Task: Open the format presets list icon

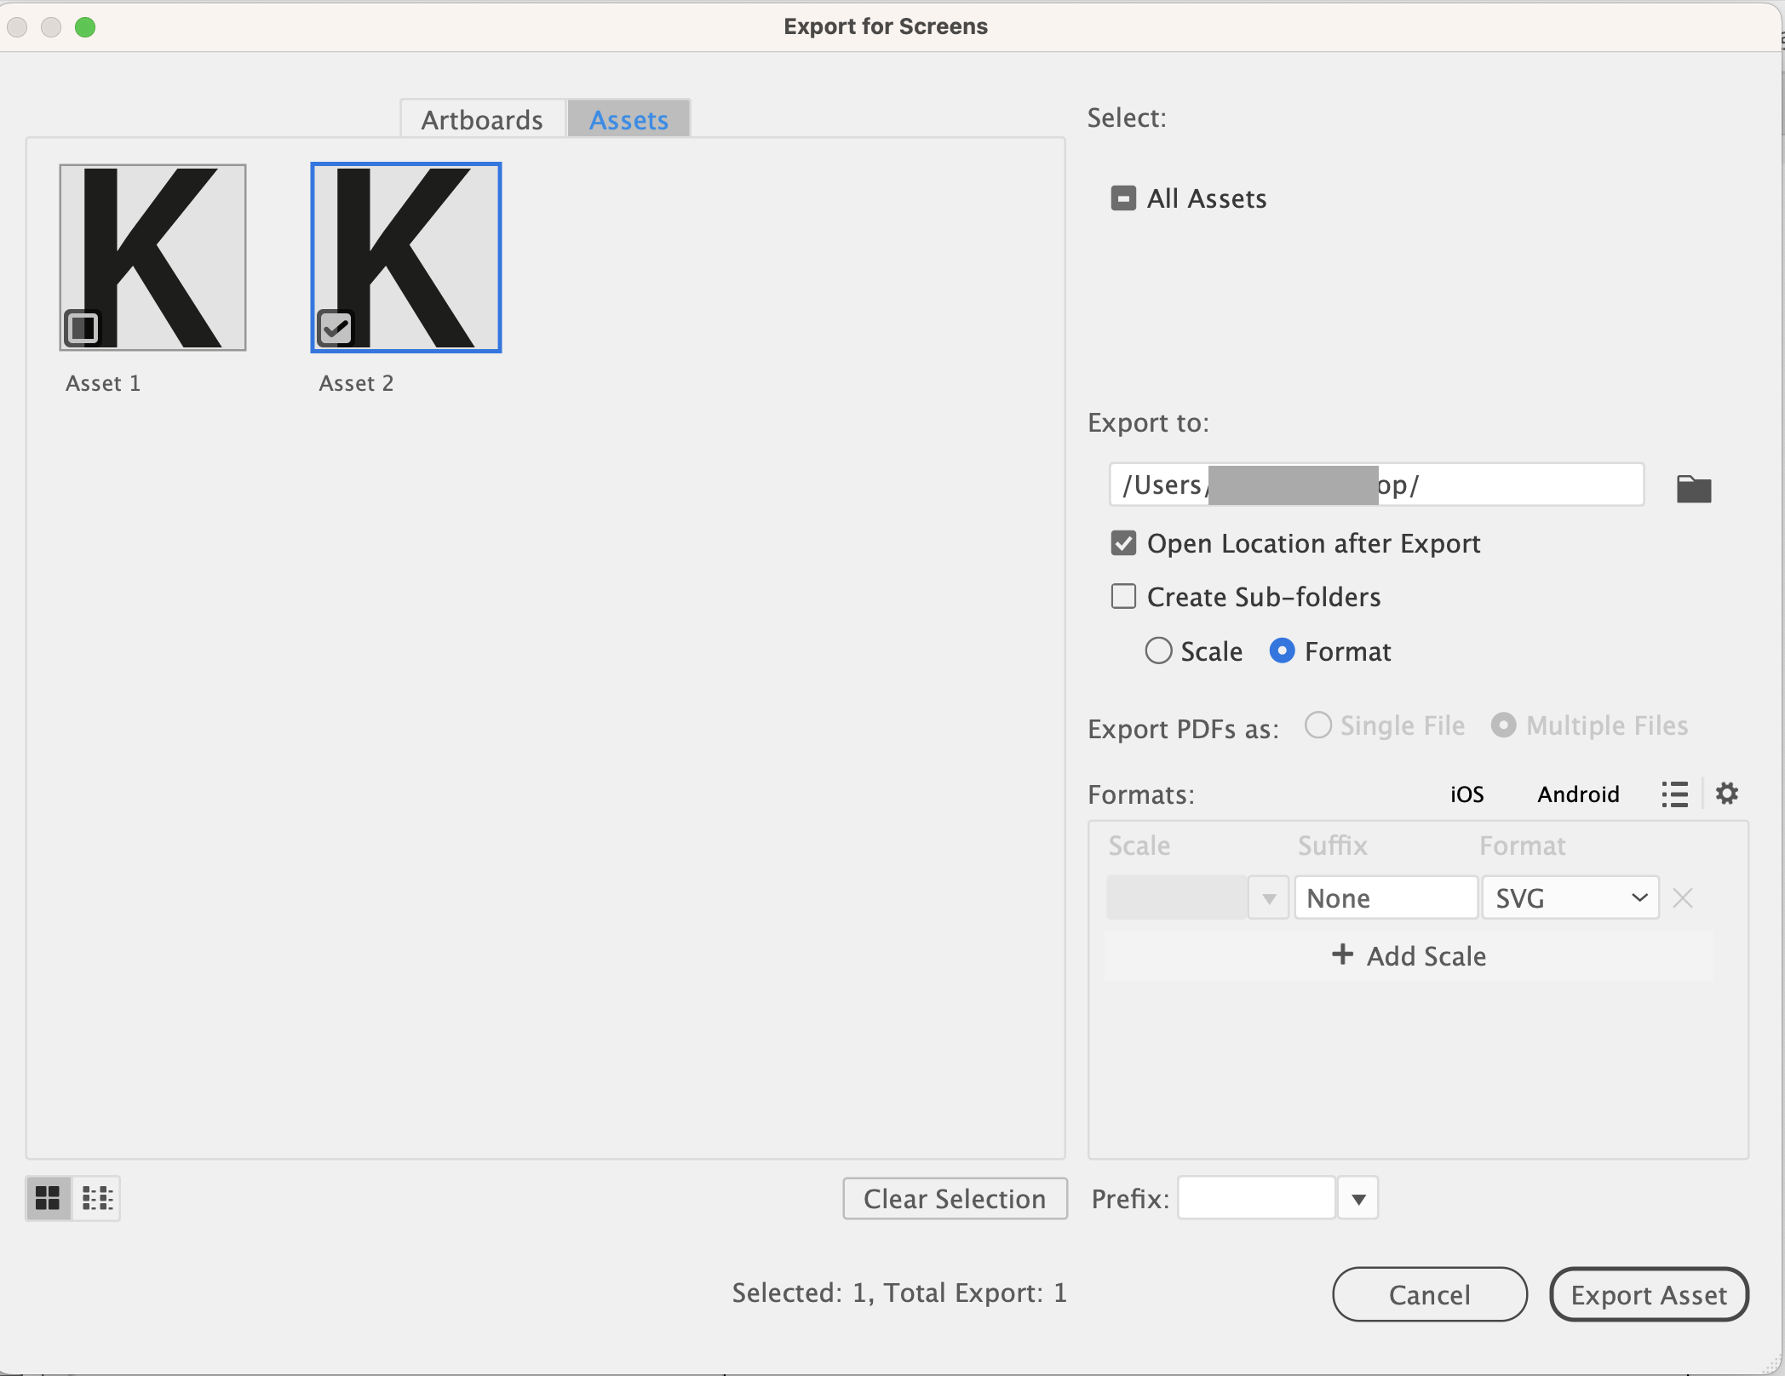Action: pos(1674,793)
